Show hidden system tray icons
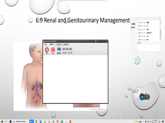165x123 pixels. coord(144,122)
